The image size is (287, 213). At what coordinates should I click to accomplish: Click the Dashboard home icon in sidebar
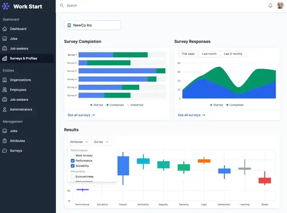pyautogui.click(x=5, y=29)
